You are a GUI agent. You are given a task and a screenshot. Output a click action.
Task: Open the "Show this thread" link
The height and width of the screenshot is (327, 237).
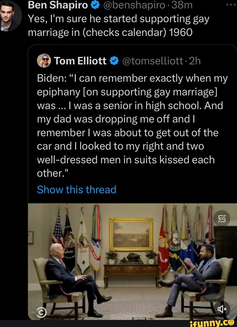[76, 190]
